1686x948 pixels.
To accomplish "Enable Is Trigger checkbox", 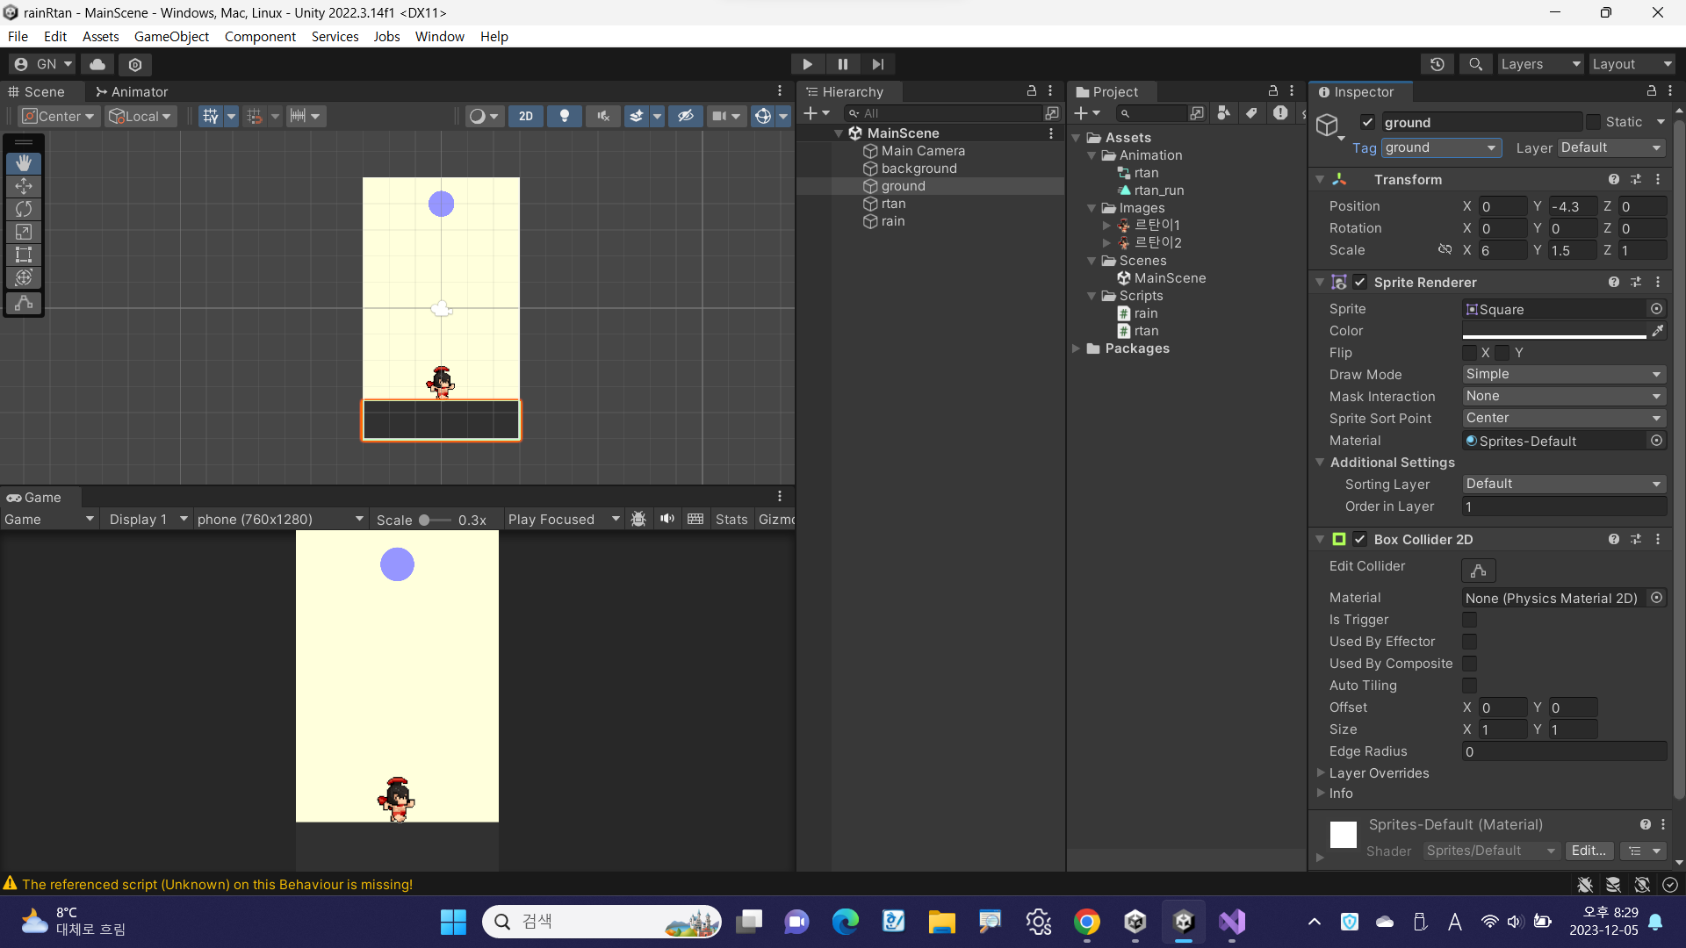I will click(1469, 620).
